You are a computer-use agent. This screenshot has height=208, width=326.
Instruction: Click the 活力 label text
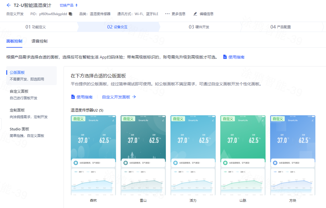[x=193, y=200]
